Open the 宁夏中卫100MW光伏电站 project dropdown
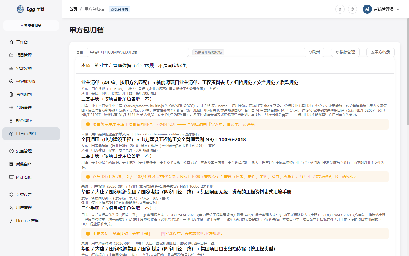The height and width of the screenshot is (256, 409). pos(137,52)
